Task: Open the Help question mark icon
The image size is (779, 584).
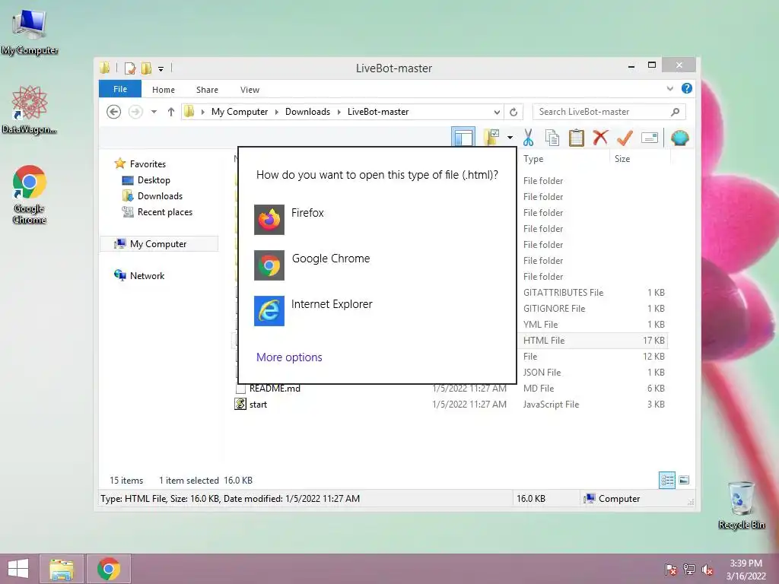Action: coord(687,88)
